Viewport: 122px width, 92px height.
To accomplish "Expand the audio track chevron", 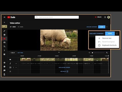I will (x=16, y=63).
